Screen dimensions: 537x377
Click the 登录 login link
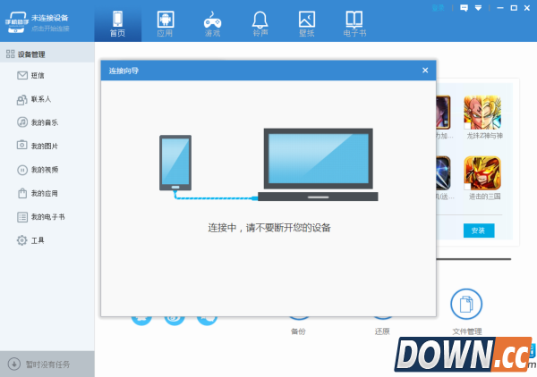(x=438, y=7)
